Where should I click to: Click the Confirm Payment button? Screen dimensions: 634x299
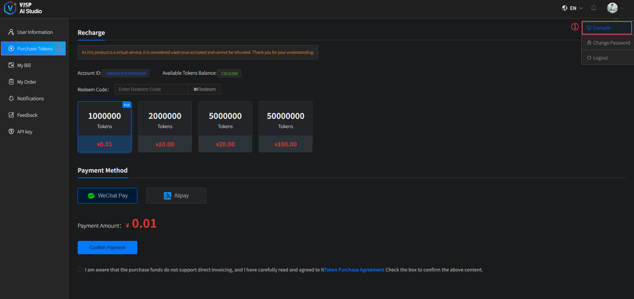107,248
